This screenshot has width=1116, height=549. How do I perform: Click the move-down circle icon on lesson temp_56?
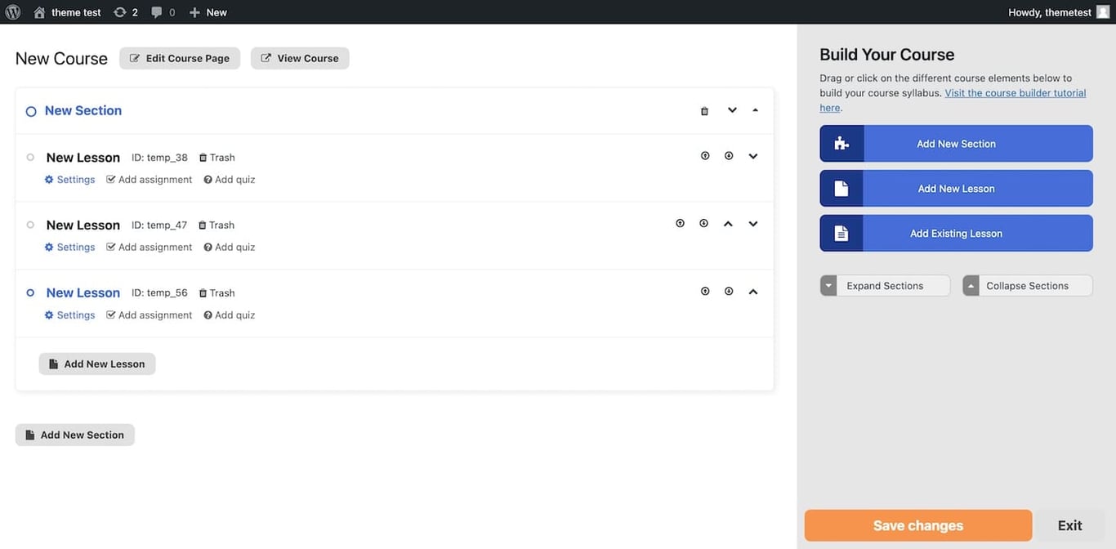tap(729, 291)
